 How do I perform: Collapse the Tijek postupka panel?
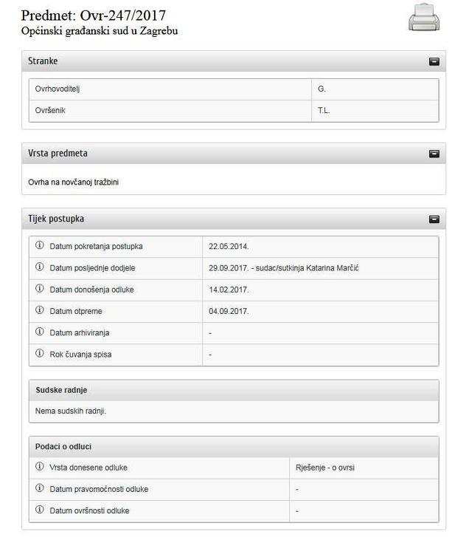point(434,219)
